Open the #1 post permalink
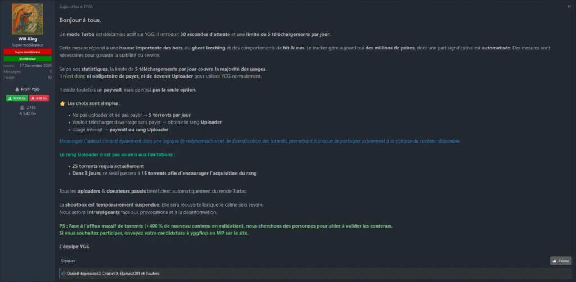576x282 pixels. (x=569, y=7)
